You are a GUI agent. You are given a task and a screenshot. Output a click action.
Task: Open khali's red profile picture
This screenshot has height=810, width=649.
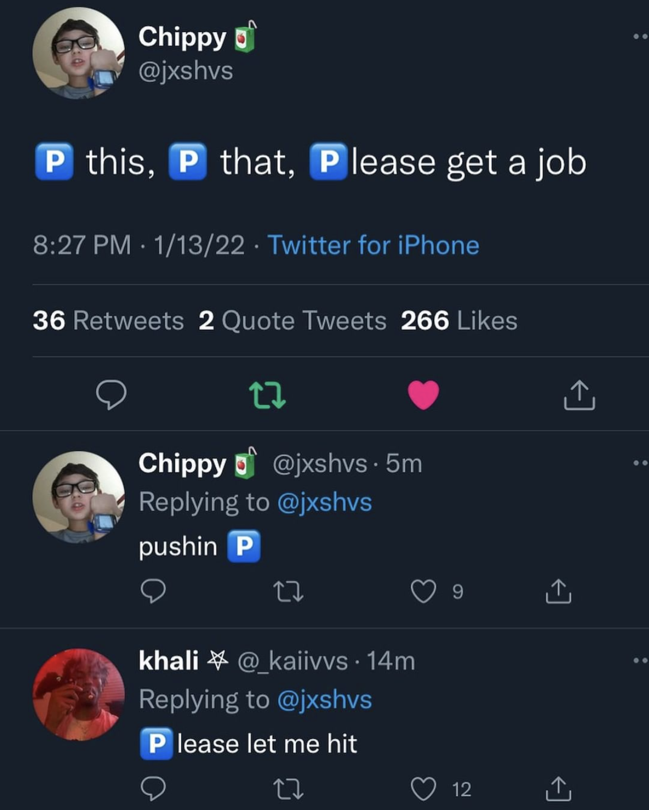(79, 694)
